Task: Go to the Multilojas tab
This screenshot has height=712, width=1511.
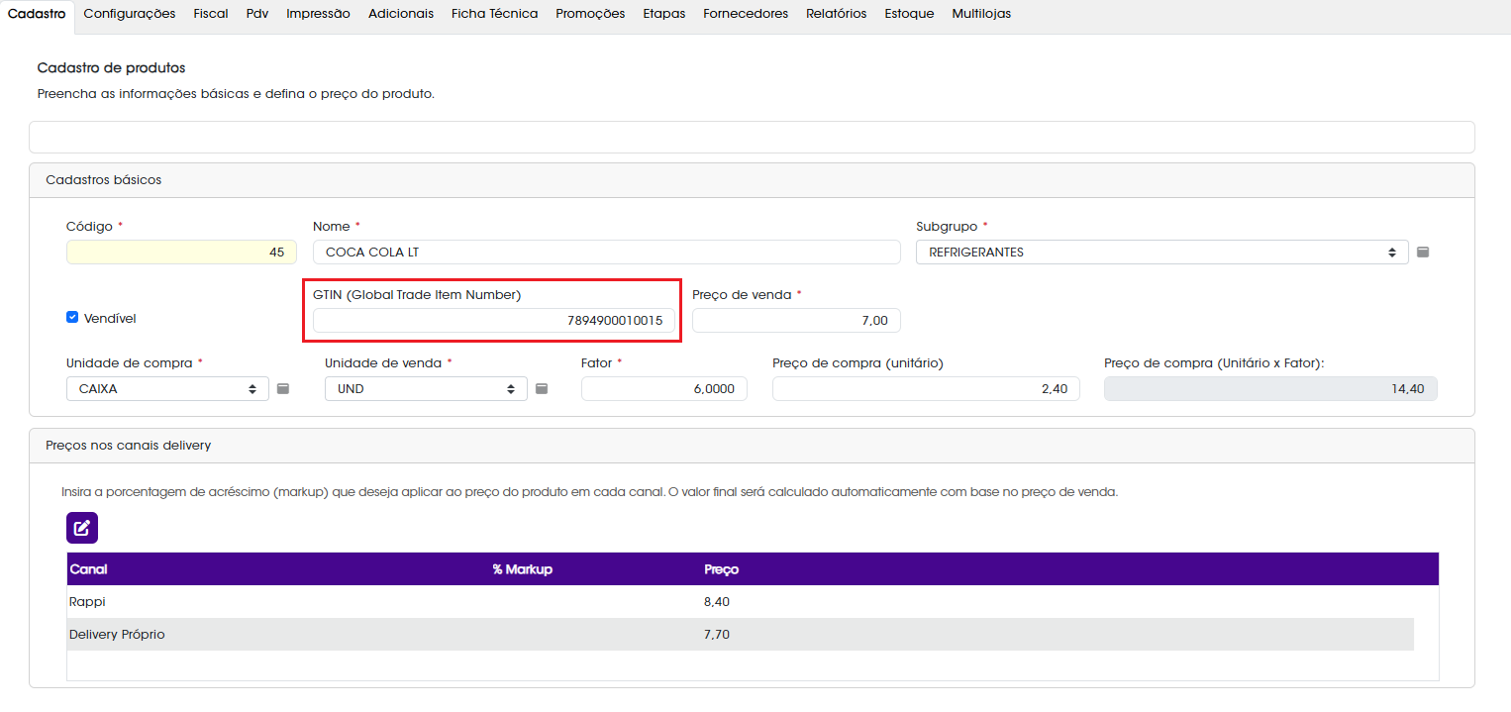Action: (981, 14)
